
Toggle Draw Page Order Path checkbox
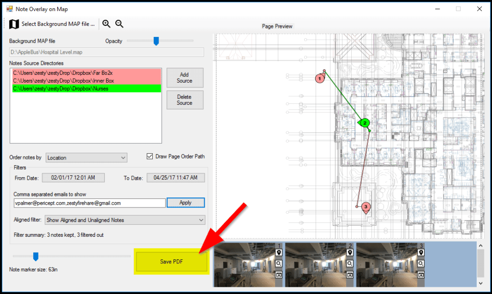(149, 157)
